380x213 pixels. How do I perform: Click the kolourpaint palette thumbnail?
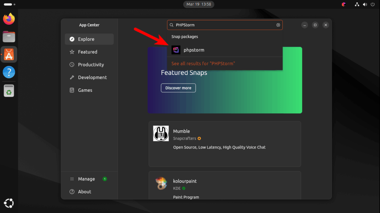click(161, 183)
